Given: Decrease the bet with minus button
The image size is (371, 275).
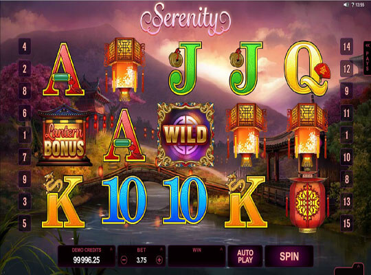Looking at the screenshot, I should point(124,260).
